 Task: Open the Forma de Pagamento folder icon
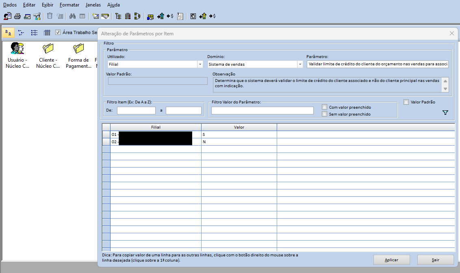(x=78, y=49)
